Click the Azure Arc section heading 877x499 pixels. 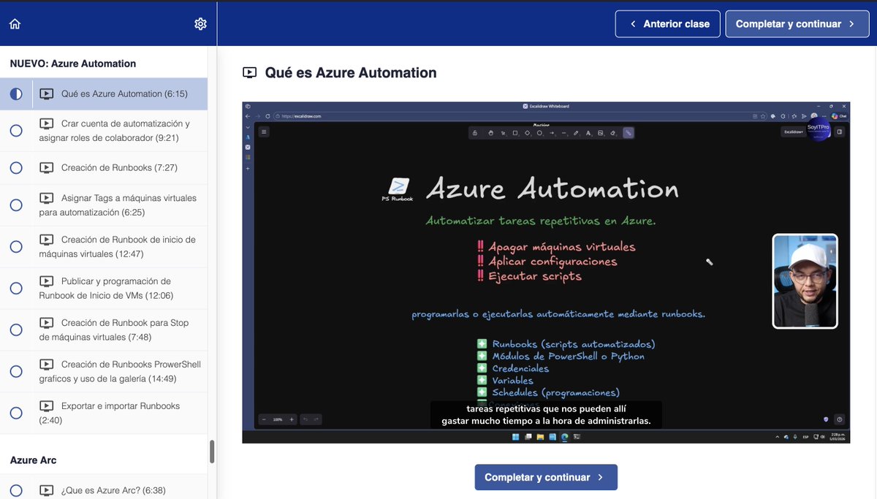pos(33,460)
